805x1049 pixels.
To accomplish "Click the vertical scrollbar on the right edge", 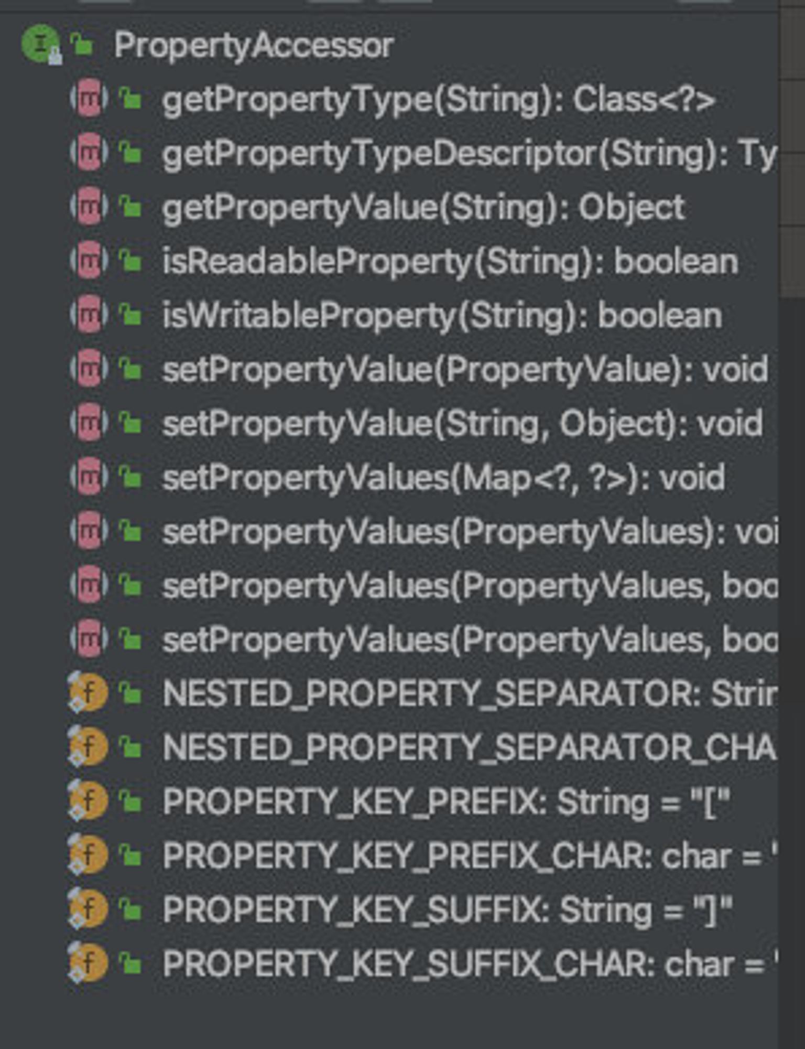I will click(791, 149).
